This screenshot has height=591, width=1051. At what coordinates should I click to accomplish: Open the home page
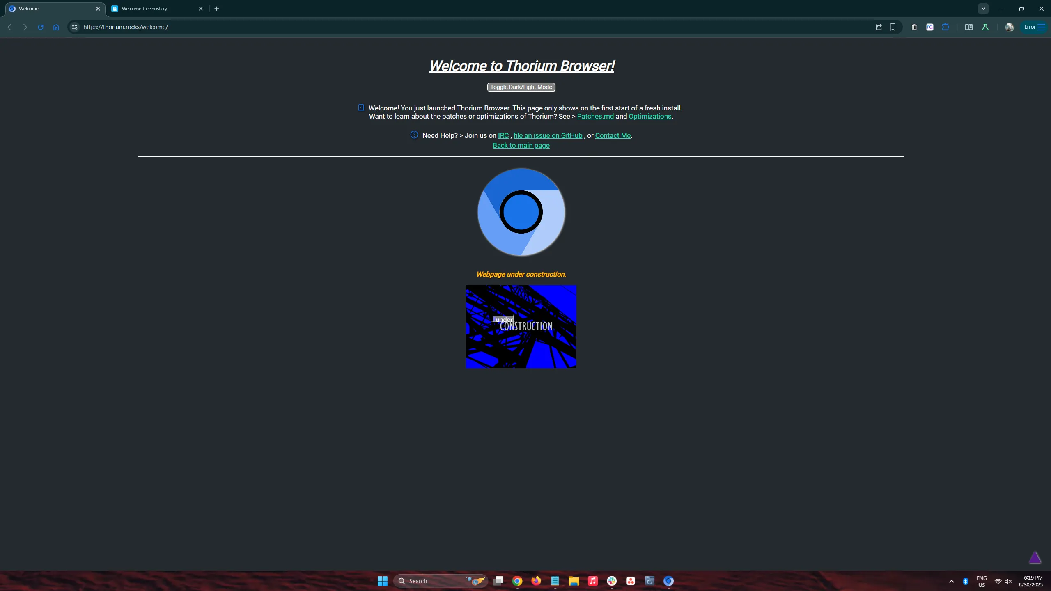56,27
